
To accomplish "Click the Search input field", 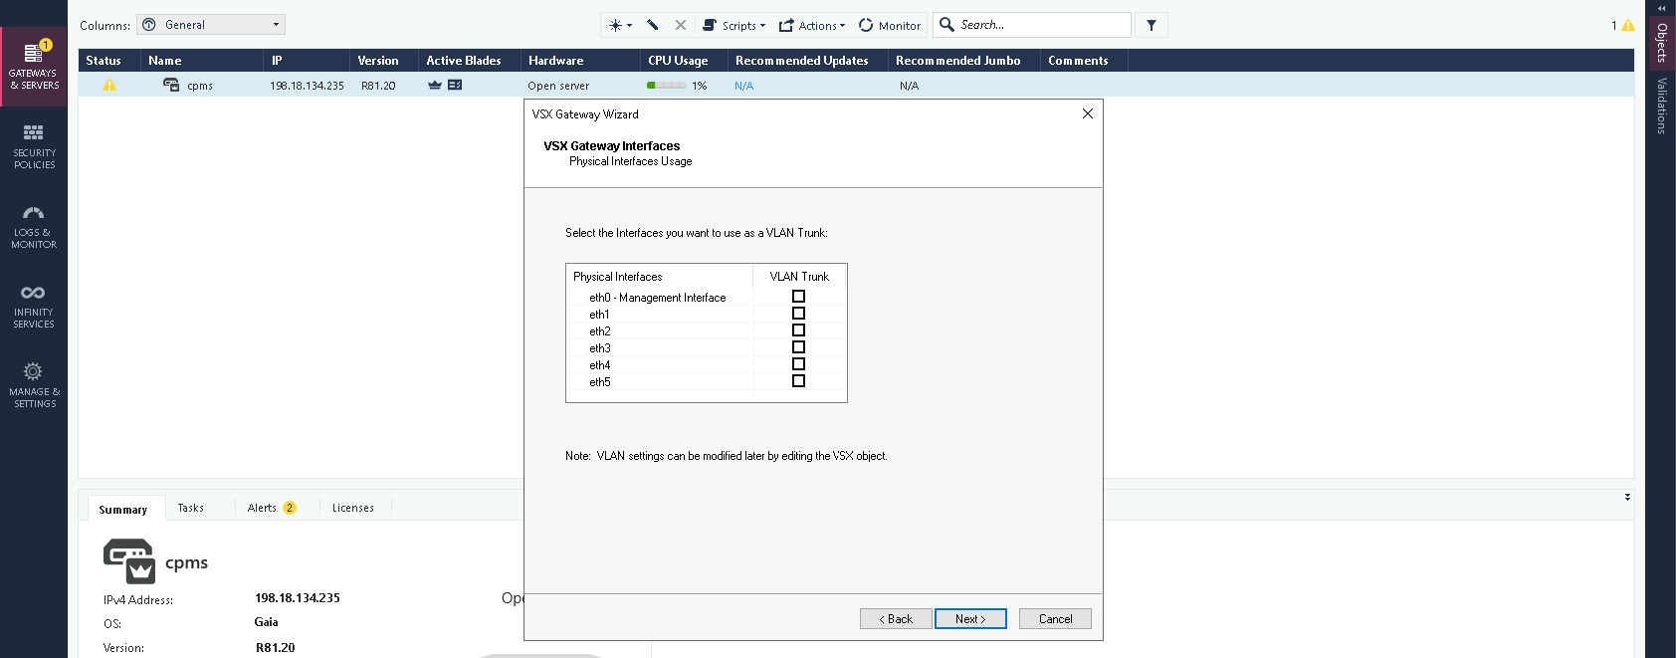I will (1040, 25).
